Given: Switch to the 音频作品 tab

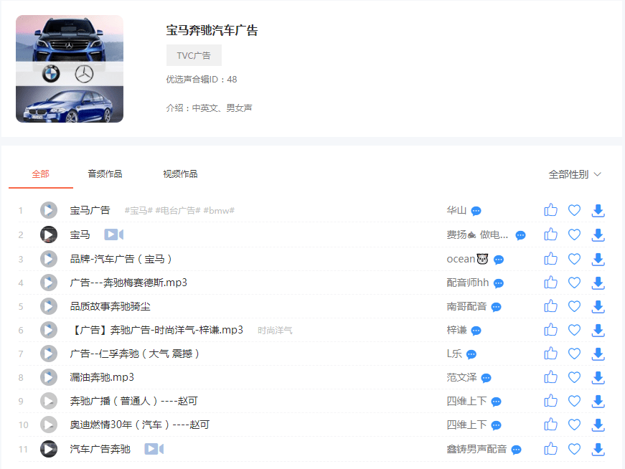Looking at the screenshot, I should pyautogui.click(x=105, y=174).
